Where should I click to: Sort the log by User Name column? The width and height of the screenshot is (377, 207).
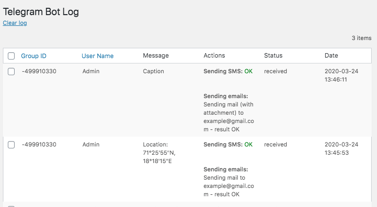point(97,56)
